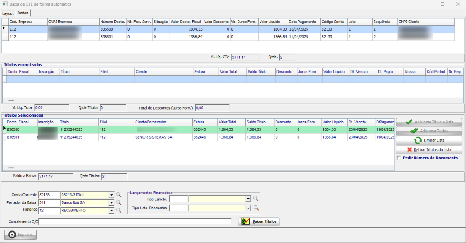Click the Baixar Títulos button
The image size is (466, 243).
click(259, 221)
